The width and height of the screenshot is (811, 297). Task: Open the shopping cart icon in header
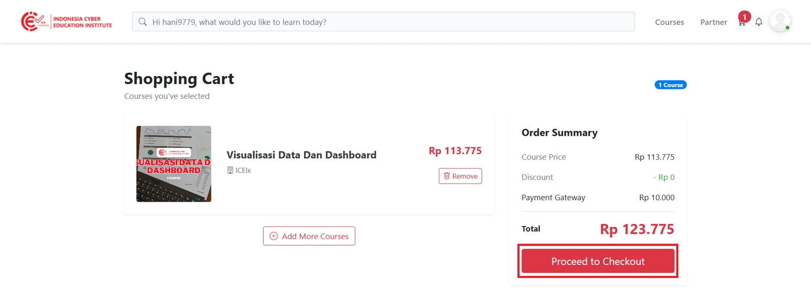pos(742,22)
